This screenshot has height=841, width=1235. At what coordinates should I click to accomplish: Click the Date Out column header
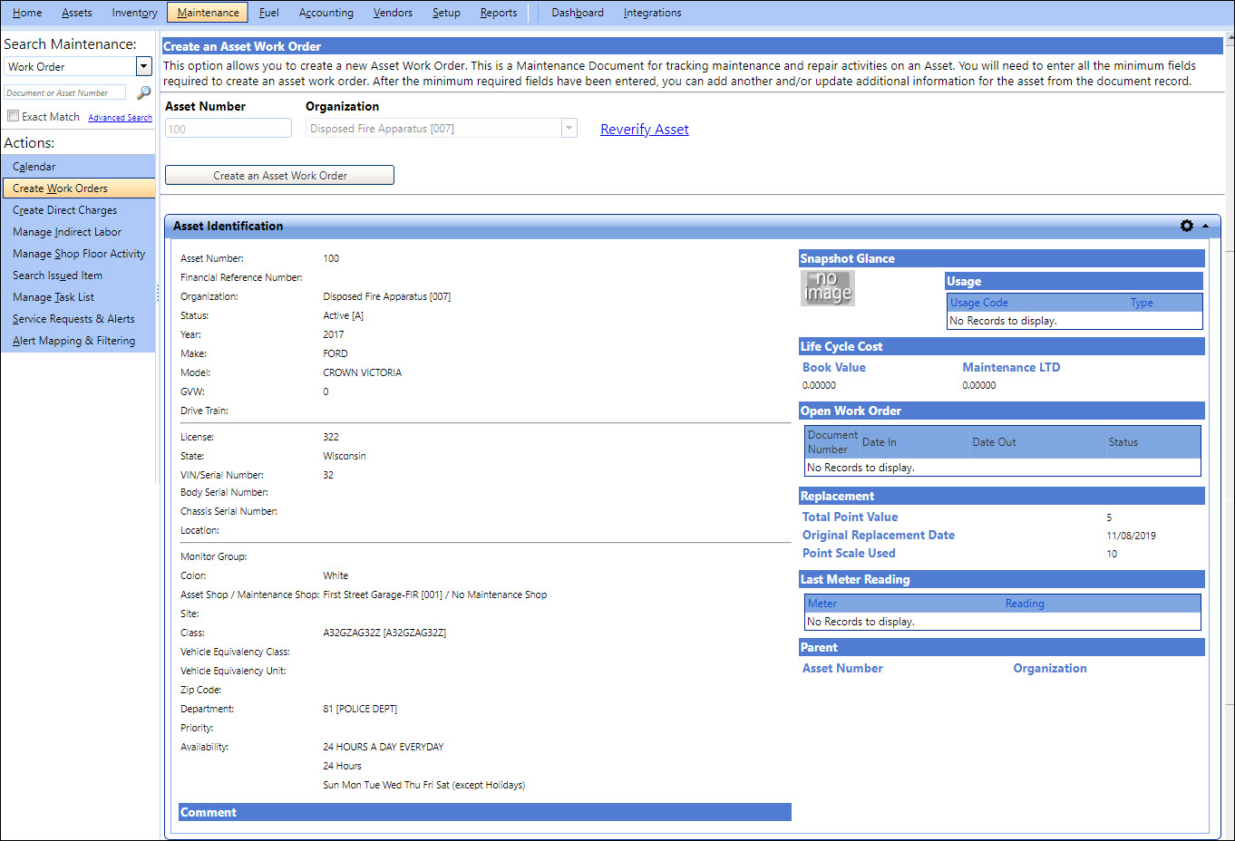pos(994,442)
